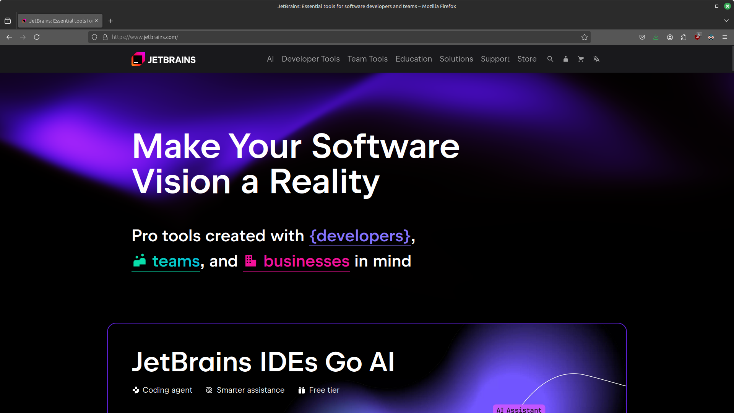Open the shopping cart icon
Viewport: 734px width, 413px height.
581,59
